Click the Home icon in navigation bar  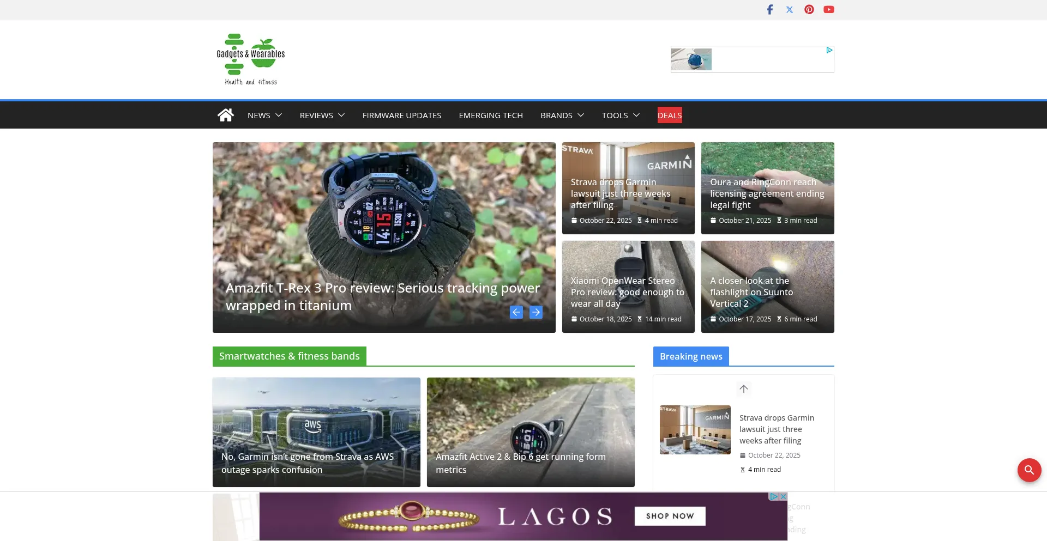click(x=225, y=115)
